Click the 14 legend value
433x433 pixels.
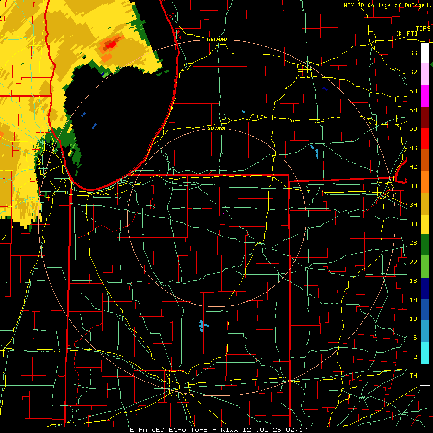coord(413,300)
